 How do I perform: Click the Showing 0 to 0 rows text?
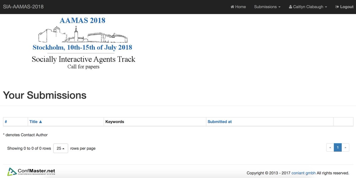tap(29, 148)
